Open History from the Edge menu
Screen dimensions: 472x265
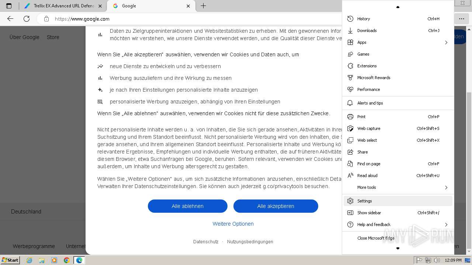click(398, 19)
